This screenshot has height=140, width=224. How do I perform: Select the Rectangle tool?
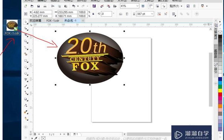click(26, 60)
